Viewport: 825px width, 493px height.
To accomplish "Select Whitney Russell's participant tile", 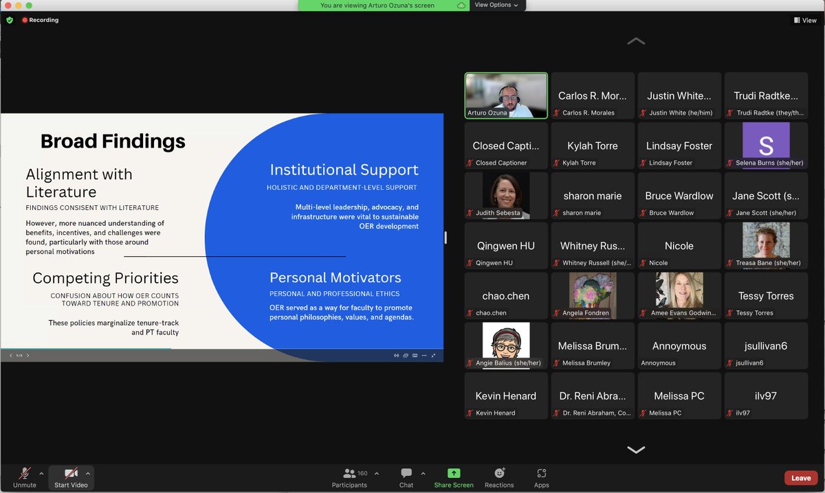I will 593,246.
